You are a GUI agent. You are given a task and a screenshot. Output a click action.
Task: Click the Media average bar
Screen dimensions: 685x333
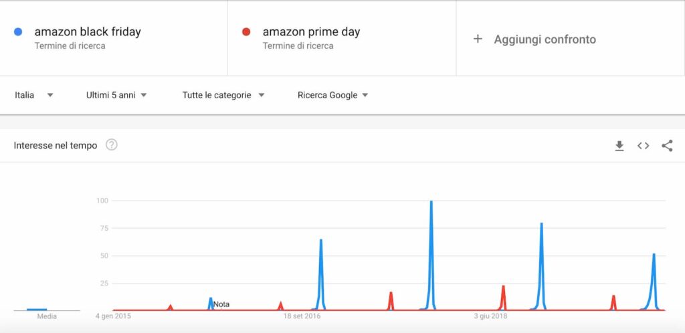37,310
